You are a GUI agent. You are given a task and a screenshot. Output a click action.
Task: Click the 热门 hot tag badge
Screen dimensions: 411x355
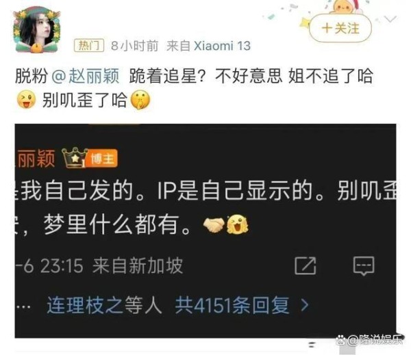point(88,46)
